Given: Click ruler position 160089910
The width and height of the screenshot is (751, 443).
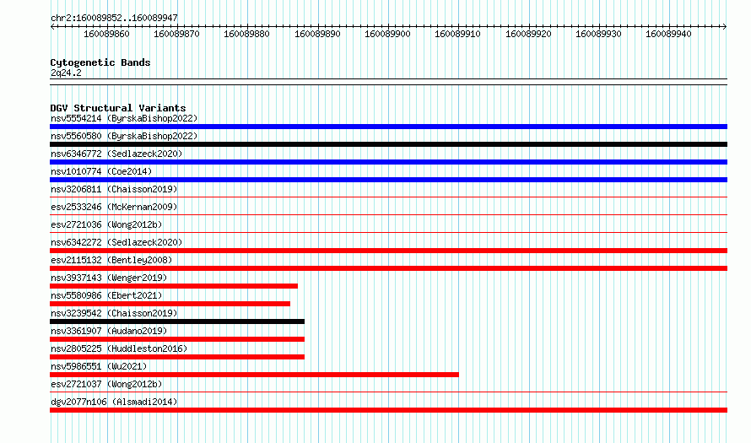Looking at the screenshot, I should [x=457, y=34].
